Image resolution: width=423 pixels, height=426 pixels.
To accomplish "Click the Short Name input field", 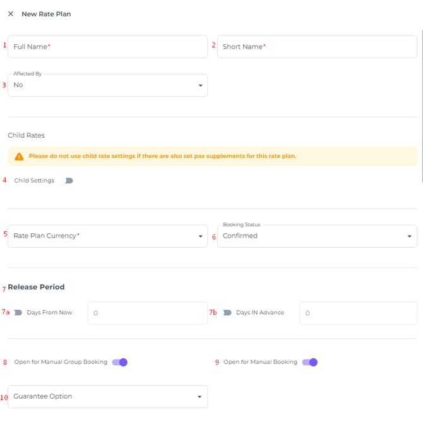I will 317,47.
